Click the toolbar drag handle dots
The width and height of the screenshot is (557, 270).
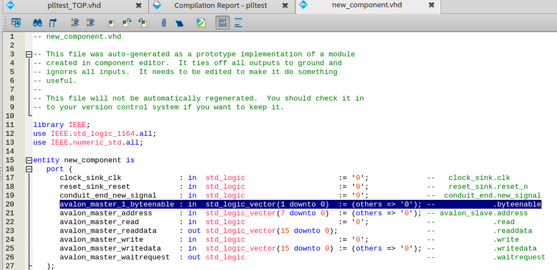click(6, 23)
